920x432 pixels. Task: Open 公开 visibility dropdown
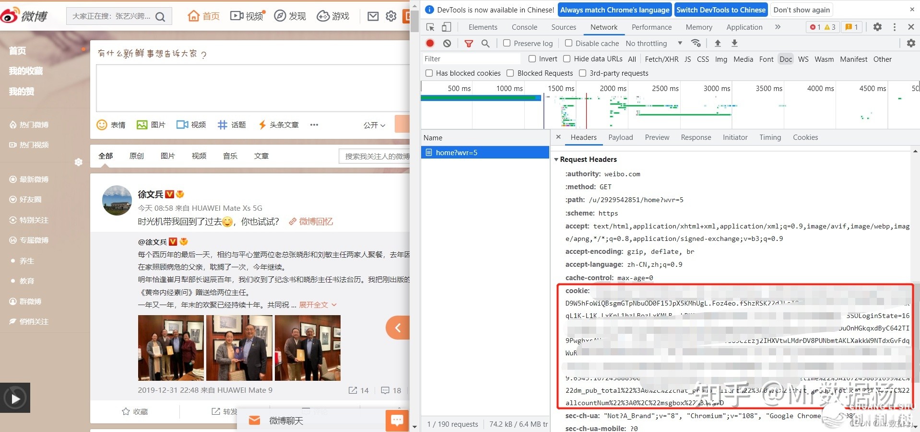tap(374, 125)
